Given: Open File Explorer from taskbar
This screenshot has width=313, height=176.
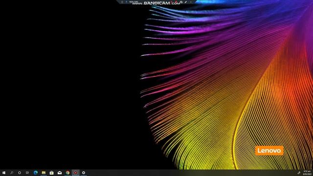Looking at the screenshot, I should tap(44, 173).
